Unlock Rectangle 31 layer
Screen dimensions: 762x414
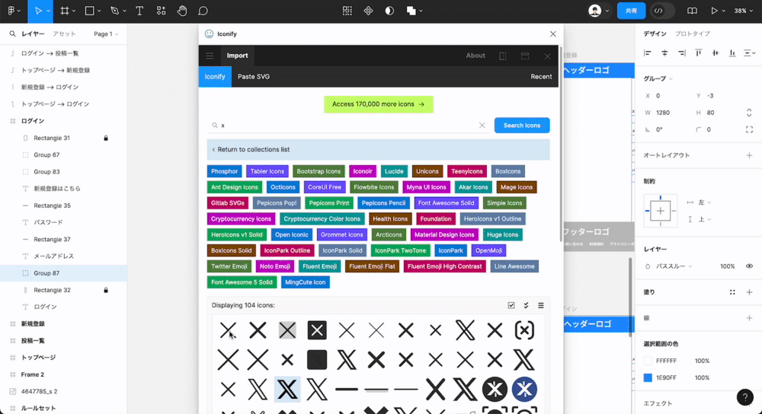tap(106, 139)
